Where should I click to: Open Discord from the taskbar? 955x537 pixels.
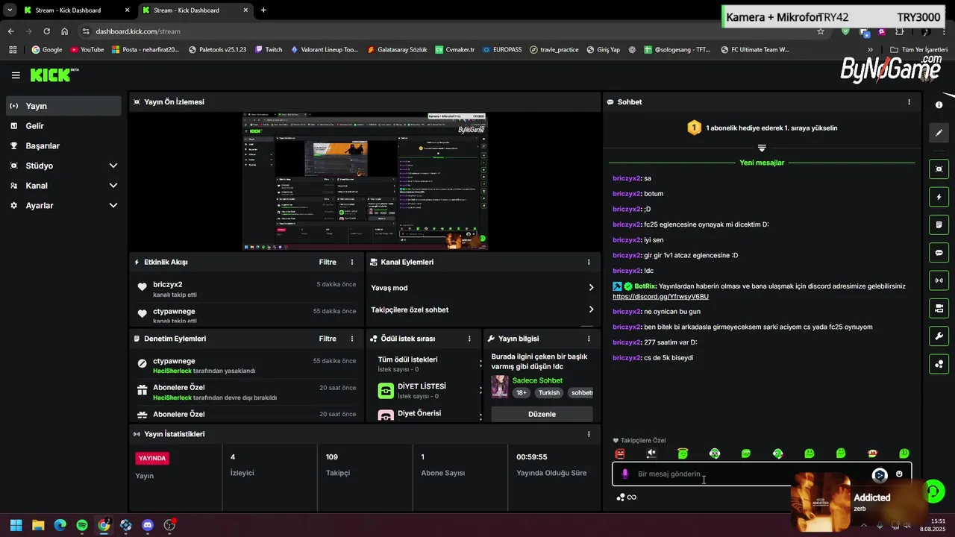[148, 525]
